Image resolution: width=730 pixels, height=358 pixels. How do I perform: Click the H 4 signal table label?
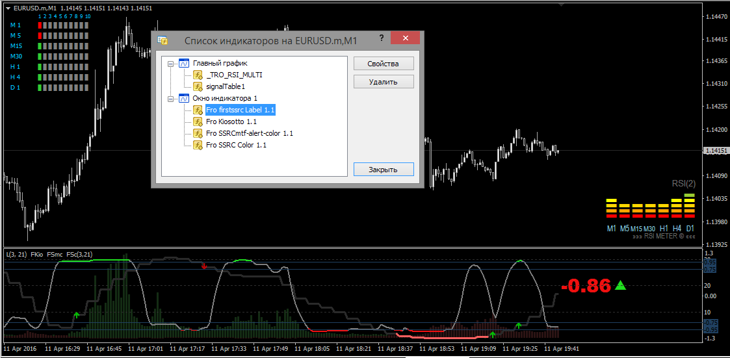[x=16, y=77]
